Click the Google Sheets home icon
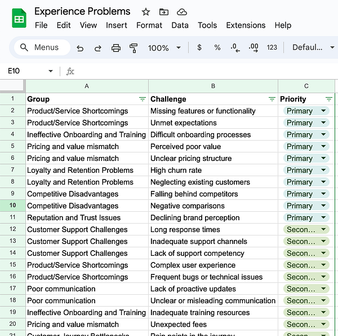The image size is (338, 336). [x=19, y=19]
